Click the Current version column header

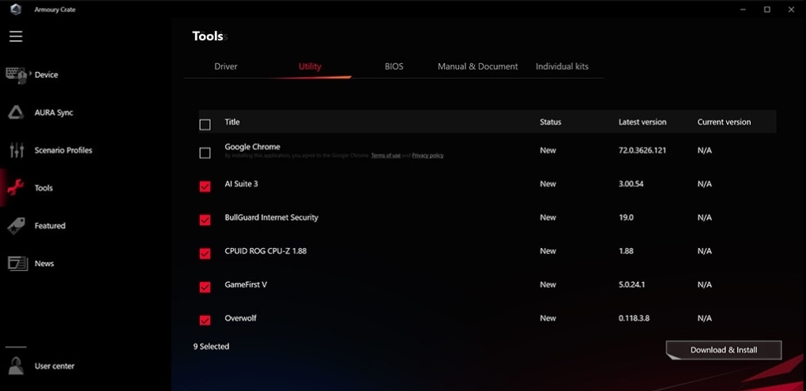[724, 122]
